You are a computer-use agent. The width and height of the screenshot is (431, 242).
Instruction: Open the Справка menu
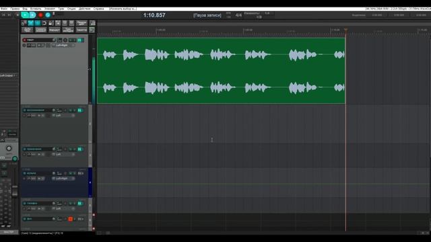click(99, 9)
